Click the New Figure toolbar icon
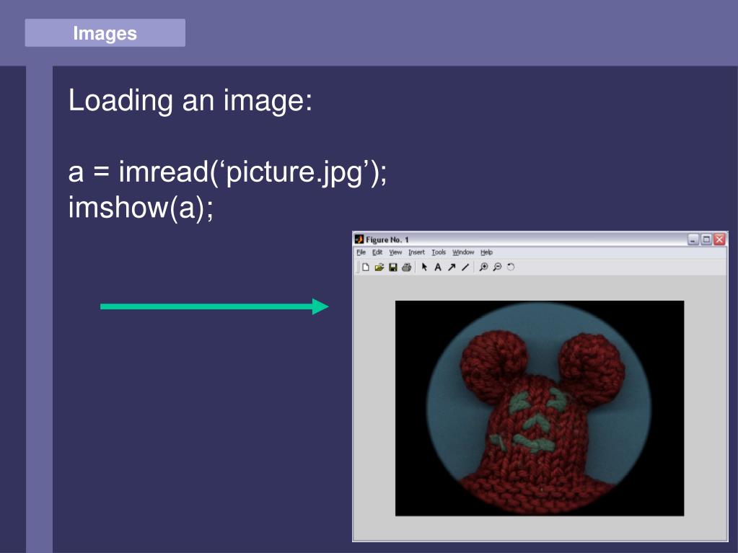Image resolution: width=738 pixels, height=553 pixels. (366, 267)
